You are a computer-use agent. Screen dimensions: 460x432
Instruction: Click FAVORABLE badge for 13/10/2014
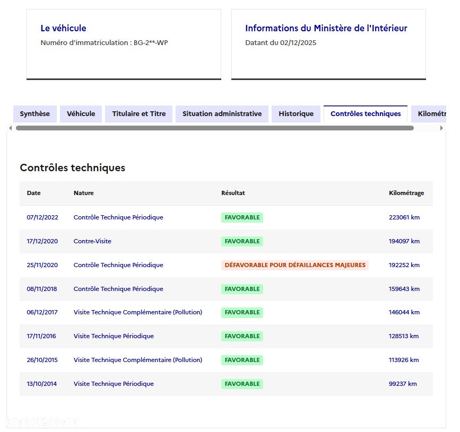[242, 384]
